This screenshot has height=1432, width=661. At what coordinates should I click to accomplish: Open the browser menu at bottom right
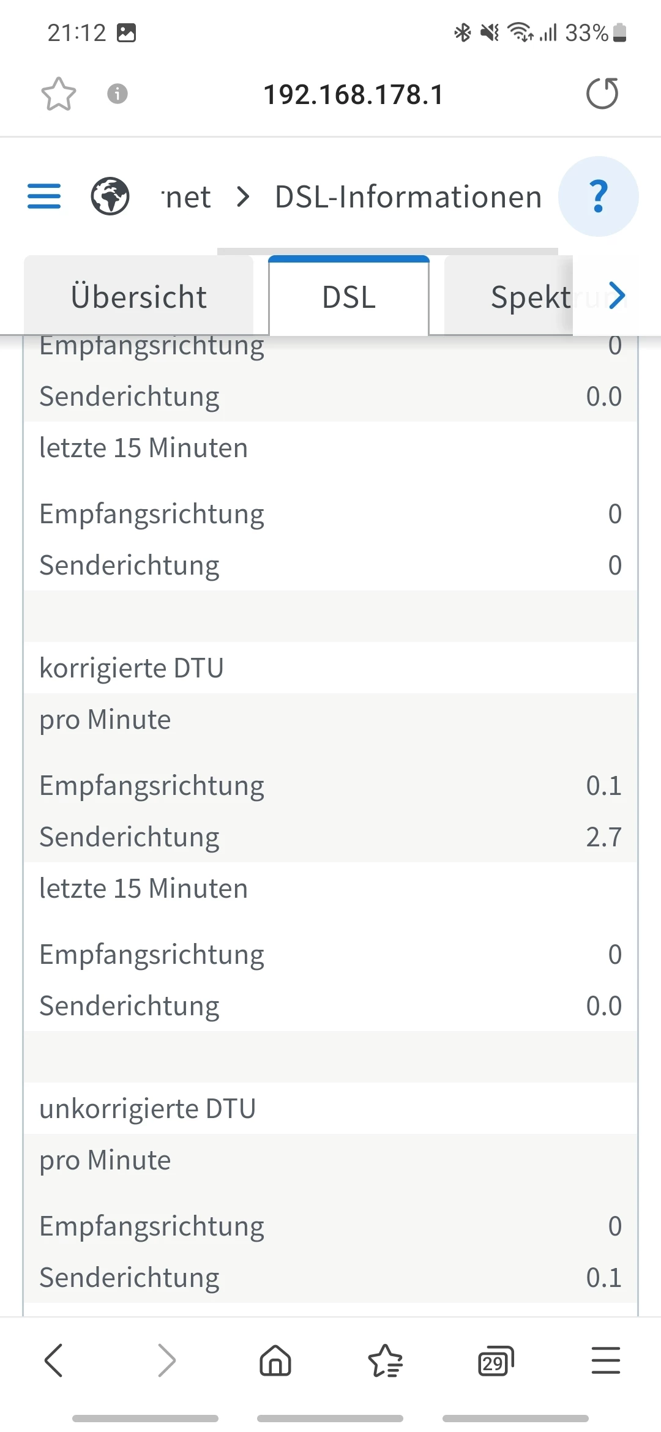(x=606, y=1361)
